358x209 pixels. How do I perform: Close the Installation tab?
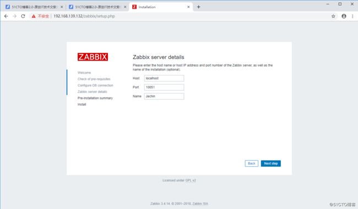[188, 7]
